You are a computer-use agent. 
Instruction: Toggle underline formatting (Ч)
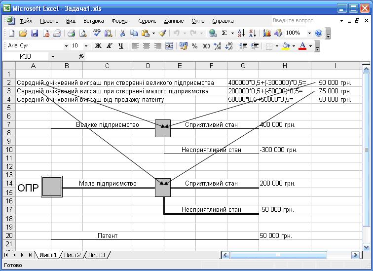[119, 46]
